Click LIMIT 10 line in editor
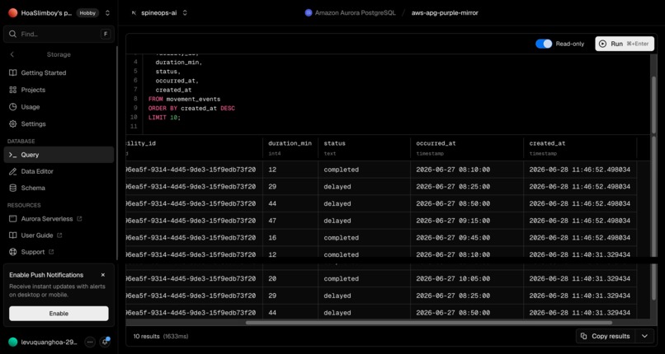Viewport: 665px width, 354px height. 164,118
